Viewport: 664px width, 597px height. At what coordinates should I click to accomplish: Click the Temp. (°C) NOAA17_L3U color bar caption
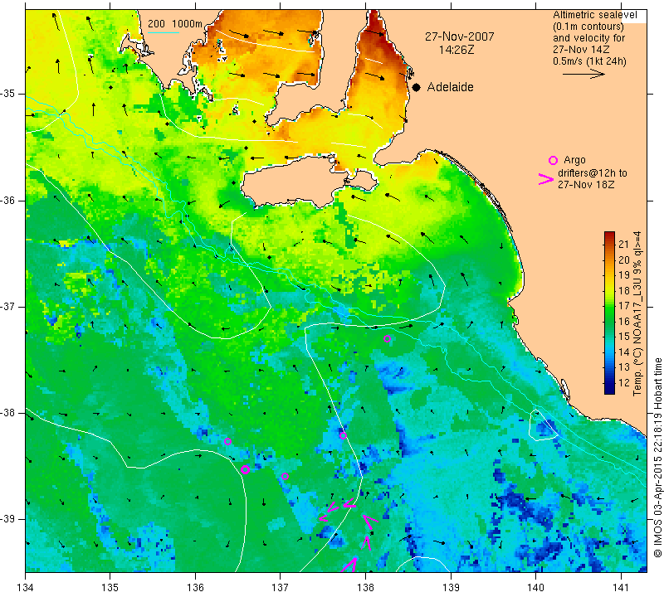point(637,313)
